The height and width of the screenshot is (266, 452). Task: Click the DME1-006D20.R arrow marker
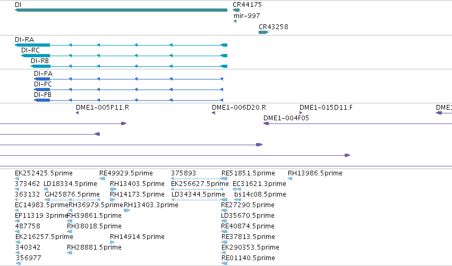pos(214,113)
